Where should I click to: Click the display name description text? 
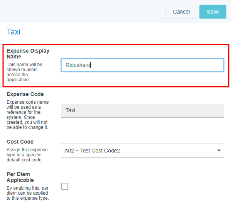[x=24, y=72]
